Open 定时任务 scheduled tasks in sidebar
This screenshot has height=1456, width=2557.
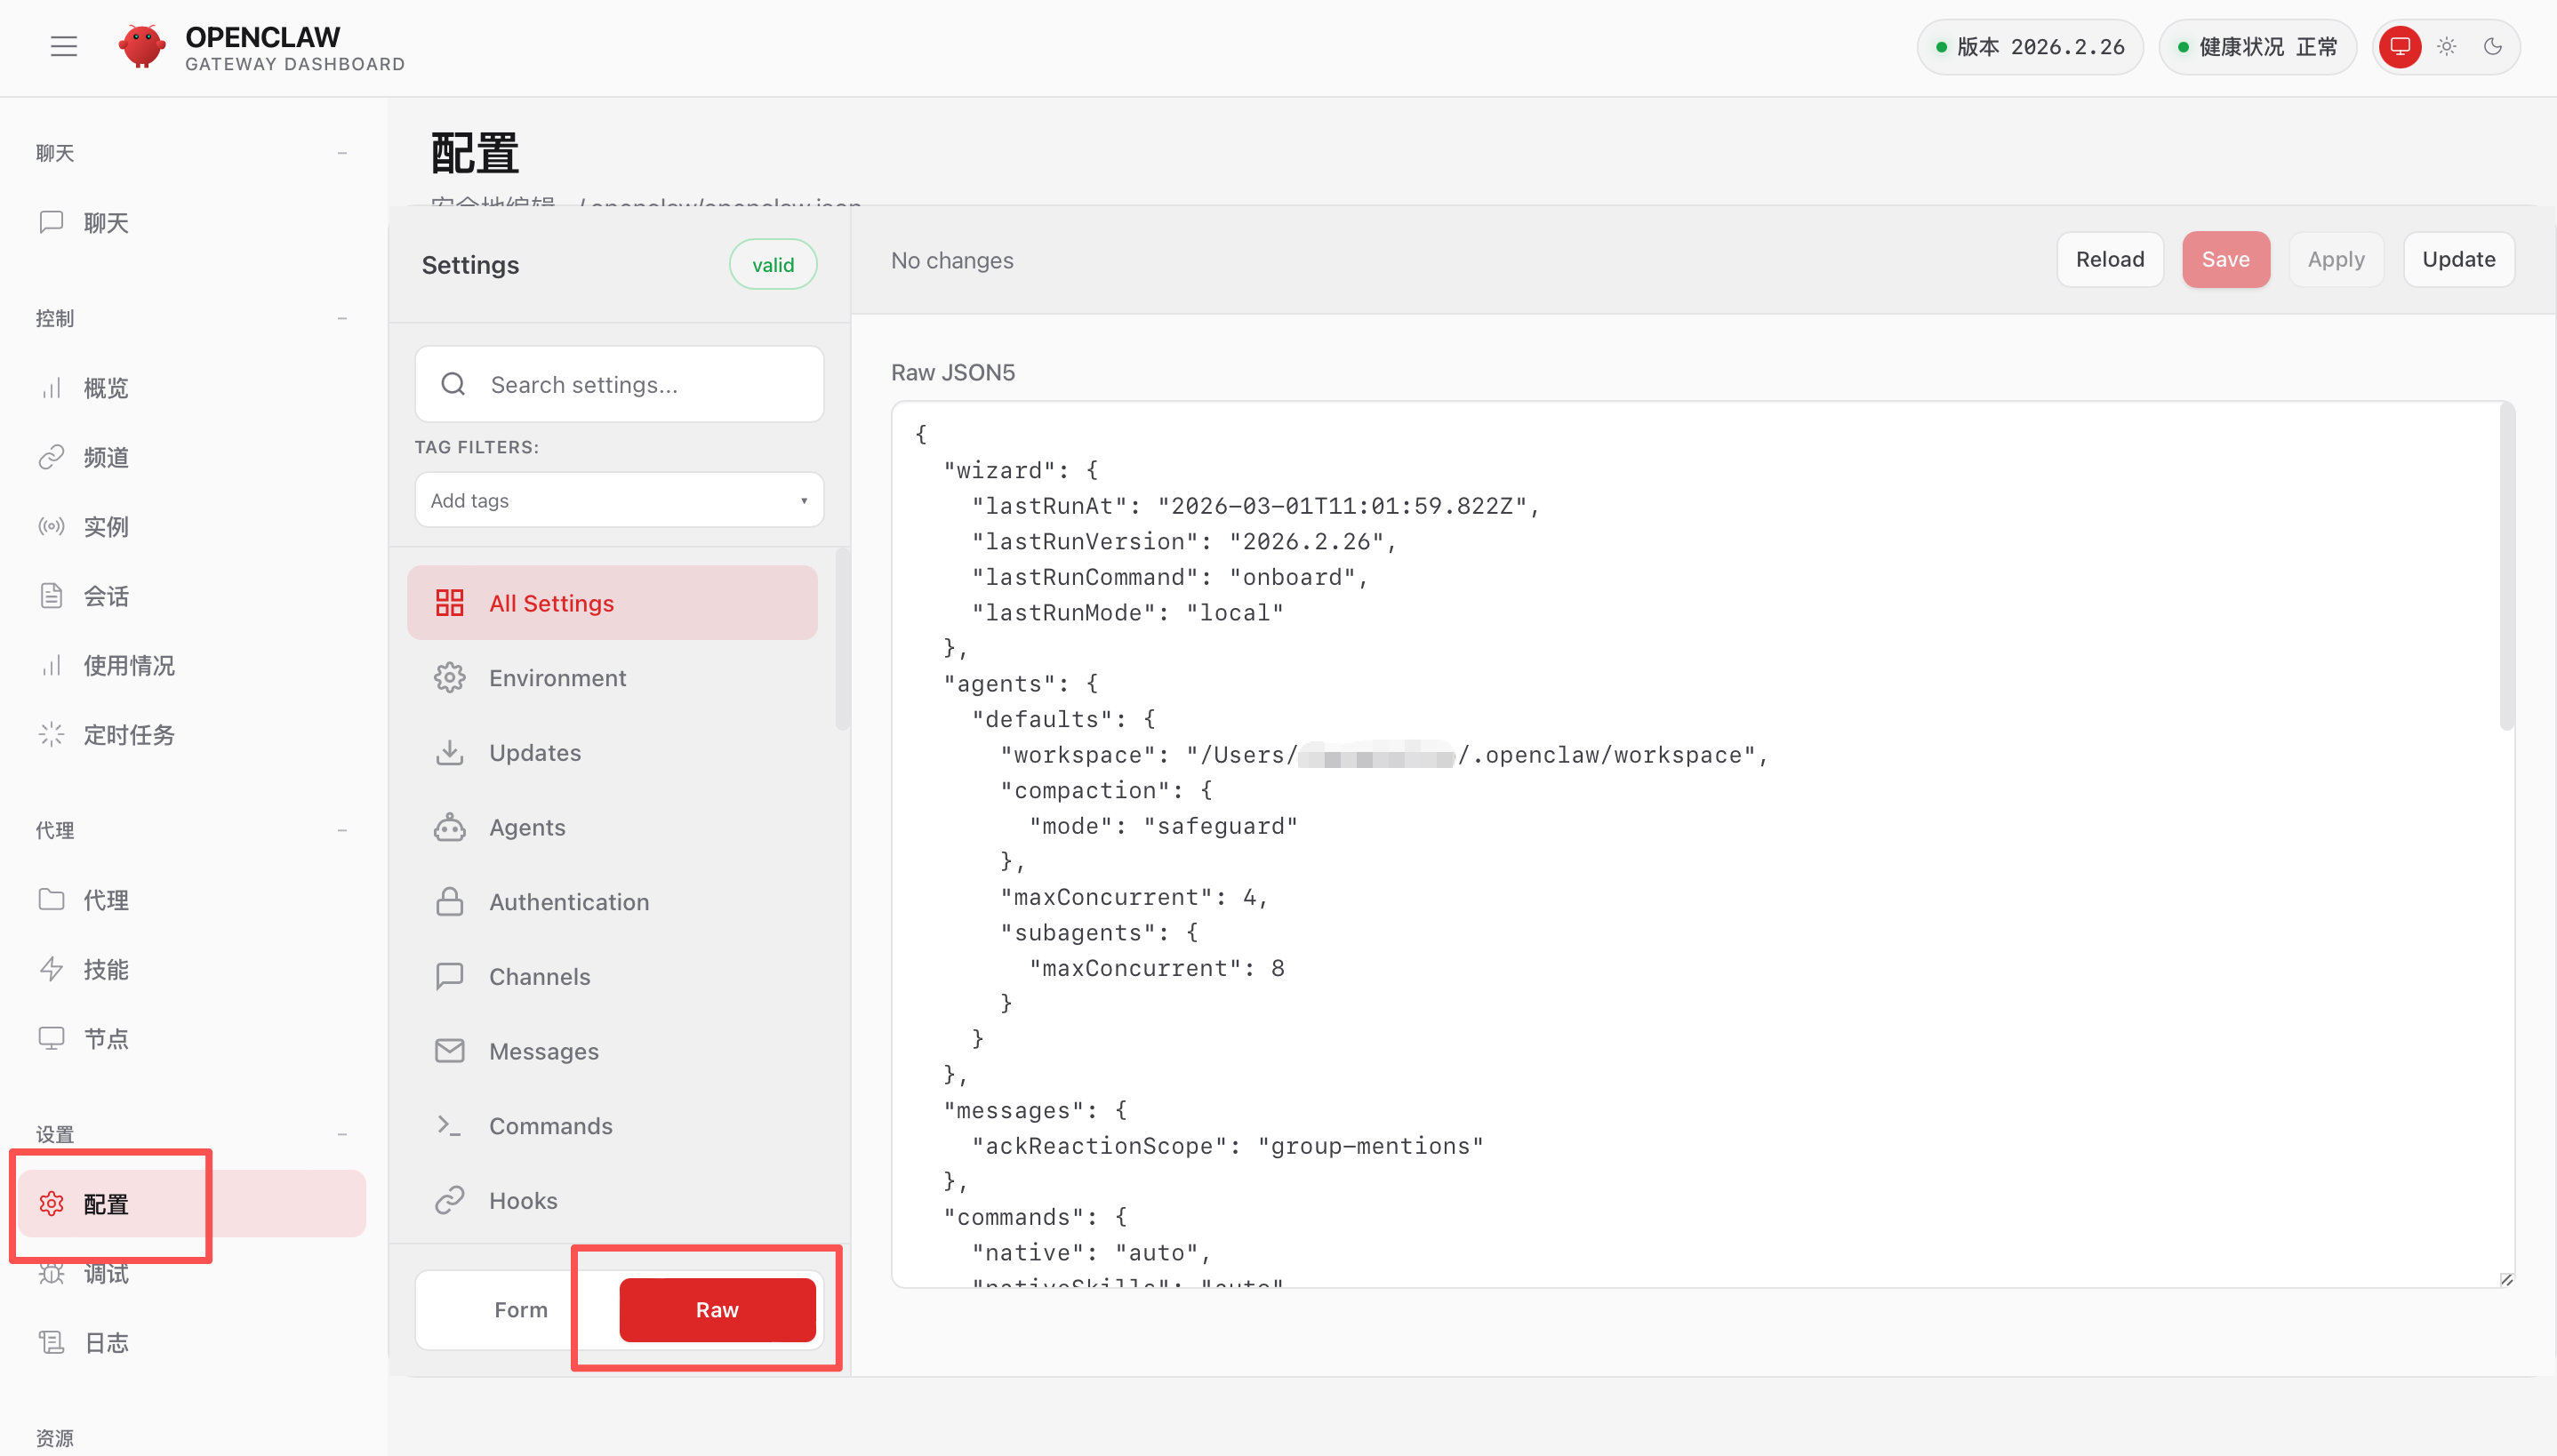click(128, 734)
